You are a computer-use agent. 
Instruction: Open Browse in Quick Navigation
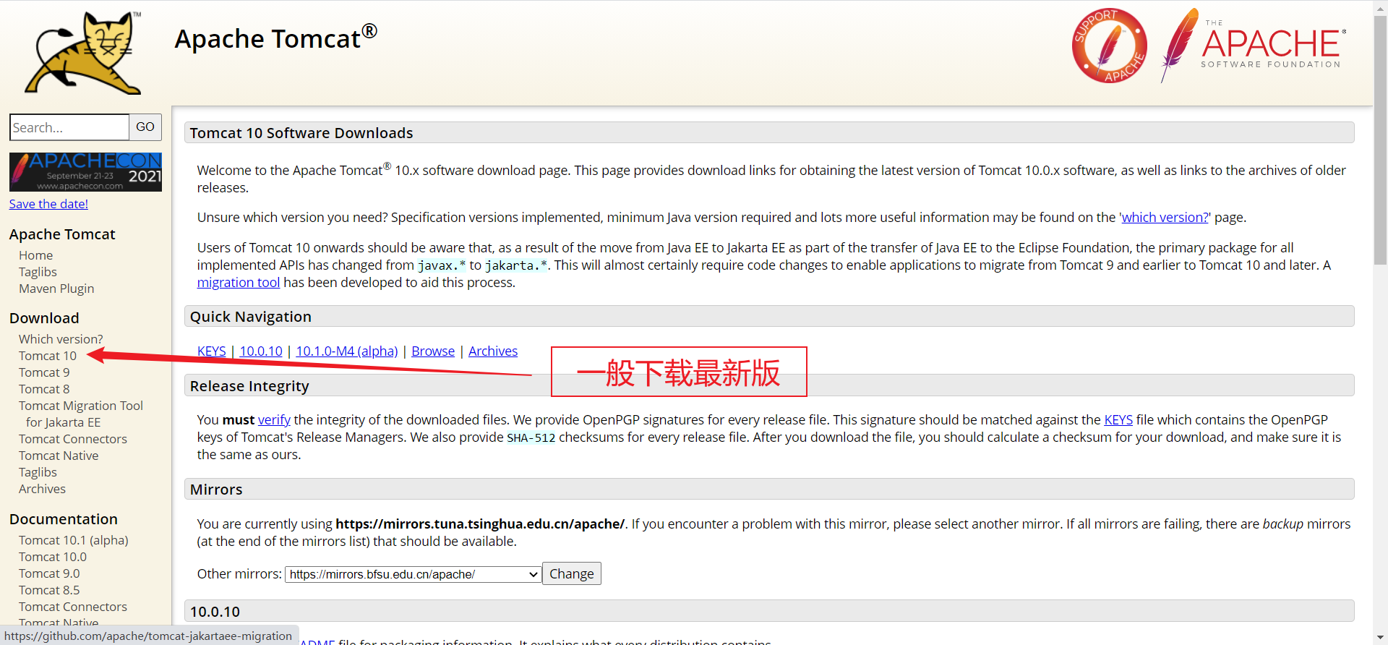(433, 351)
